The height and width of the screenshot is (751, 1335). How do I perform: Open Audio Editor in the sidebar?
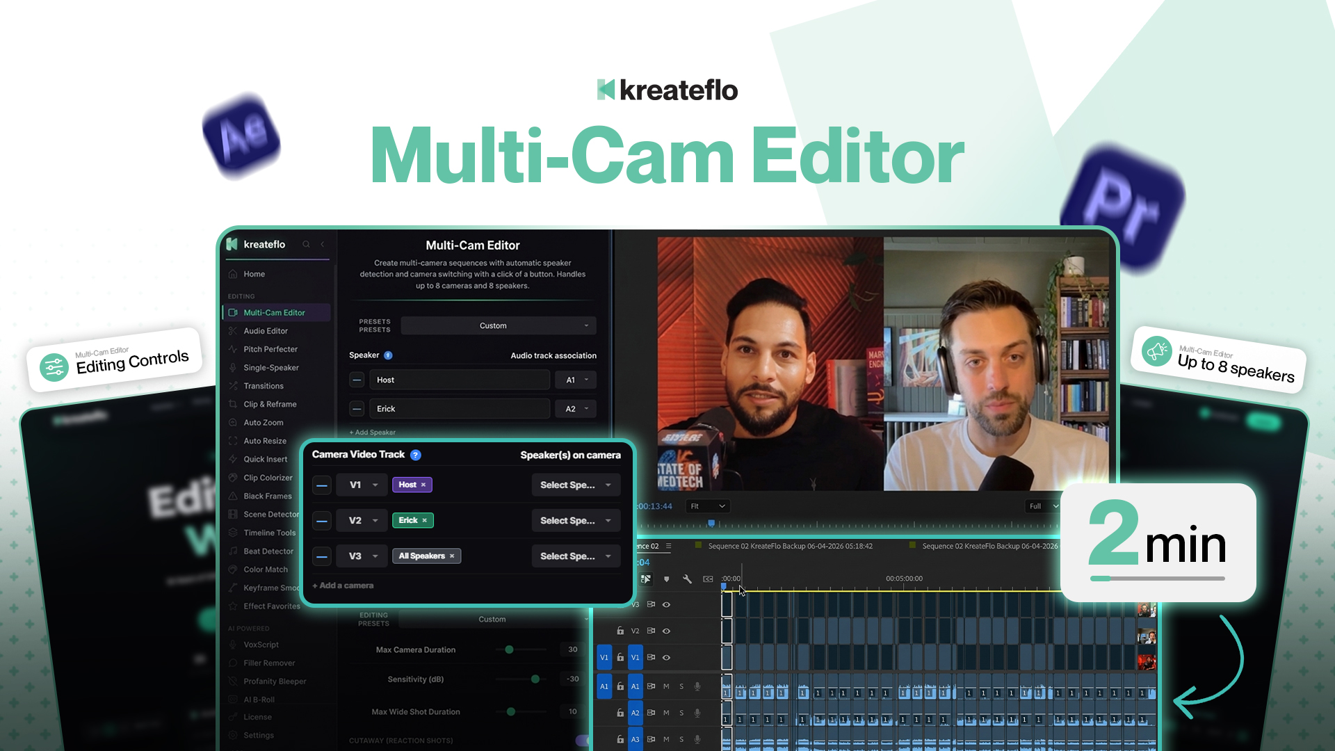(x=266, y=331)
